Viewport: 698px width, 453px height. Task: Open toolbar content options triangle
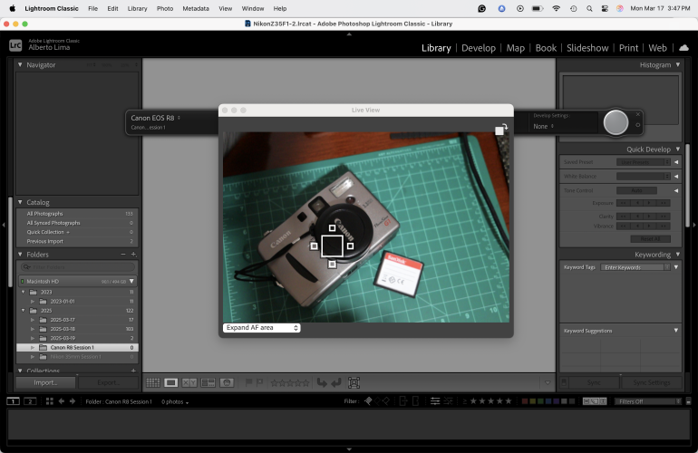[548, 382]
